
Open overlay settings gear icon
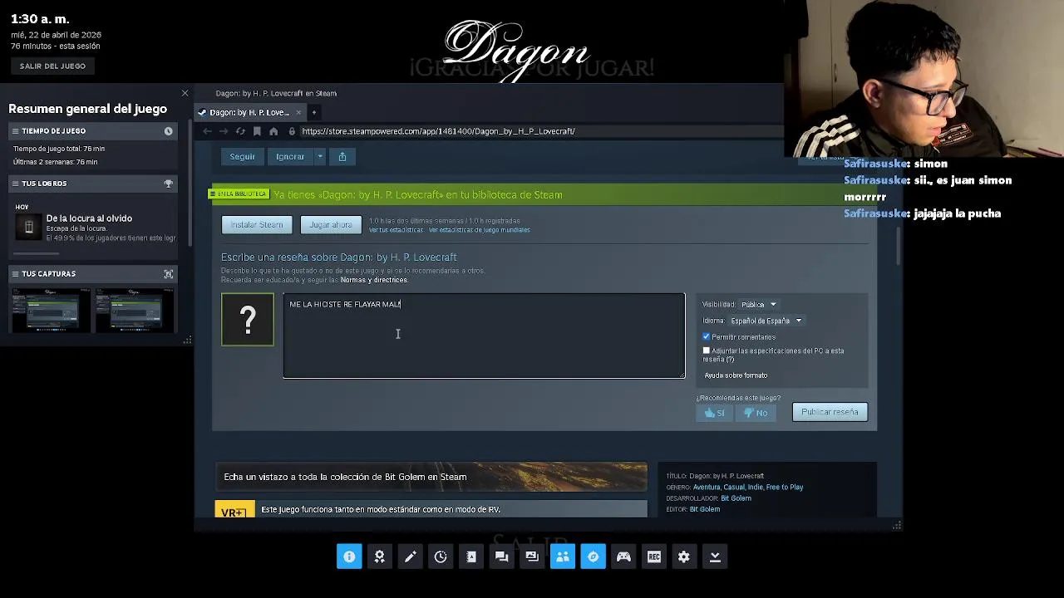tap(684, 556)
